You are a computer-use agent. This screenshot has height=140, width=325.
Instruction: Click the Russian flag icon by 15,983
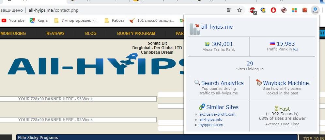click(x=272, y=44)
